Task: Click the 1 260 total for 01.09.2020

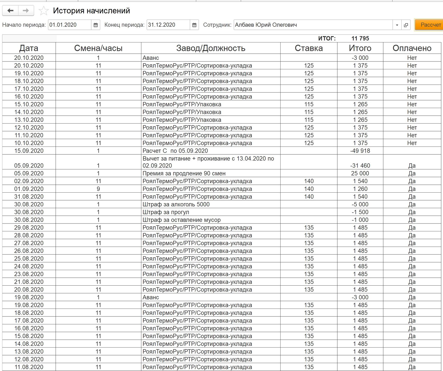Action: point(360,189)
